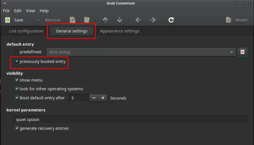Open the File menu

click(6, 11)
